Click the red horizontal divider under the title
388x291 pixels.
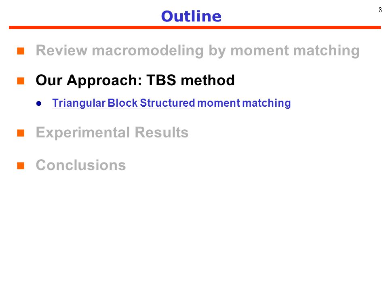tap(195, 27)
